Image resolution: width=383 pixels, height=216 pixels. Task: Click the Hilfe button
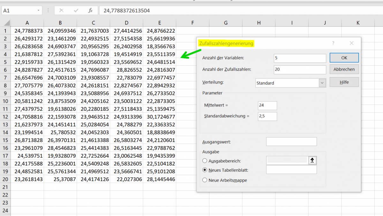344,82
